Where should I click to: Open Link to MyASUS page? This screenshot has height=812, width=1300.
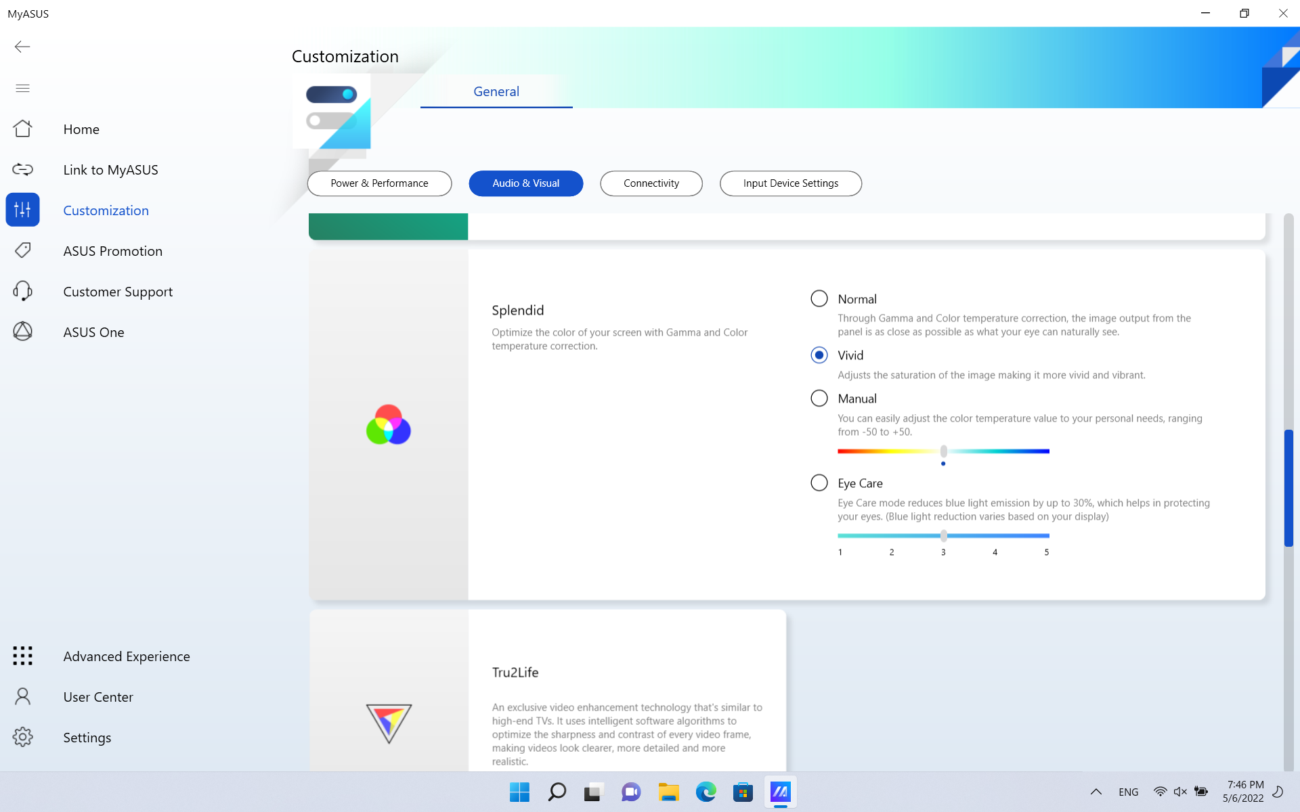point(110,170)
